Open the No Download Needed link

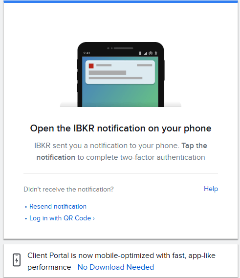click(x=116, y=267)
